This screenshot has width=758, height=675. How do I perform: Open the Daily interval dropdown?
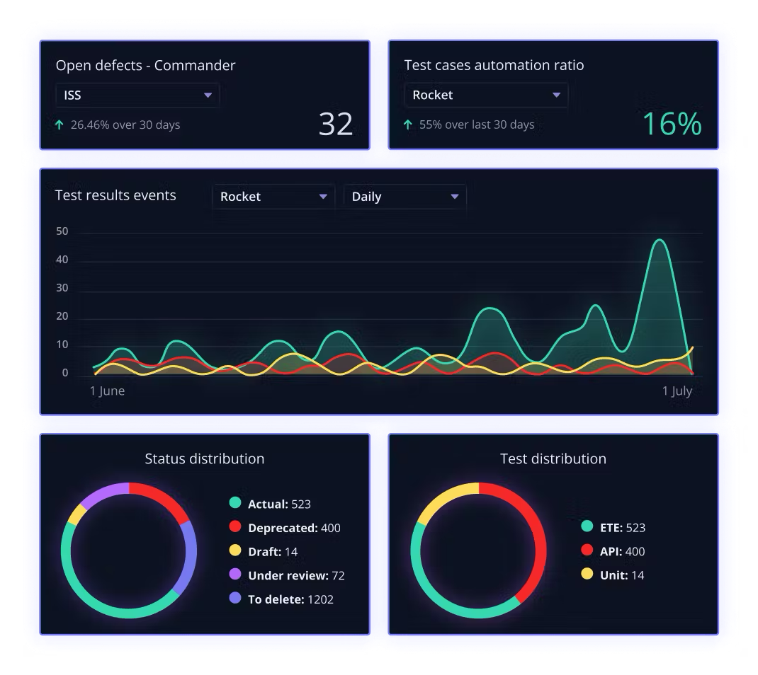pyautogui.click(x=405, y=197)
